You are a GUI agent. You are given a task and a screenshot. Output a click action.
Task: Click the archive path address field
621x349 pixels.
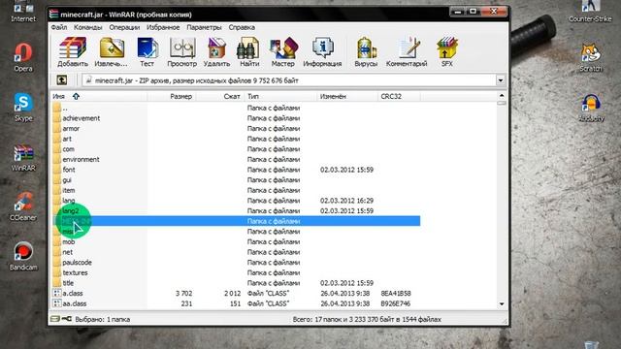point(289,80)
